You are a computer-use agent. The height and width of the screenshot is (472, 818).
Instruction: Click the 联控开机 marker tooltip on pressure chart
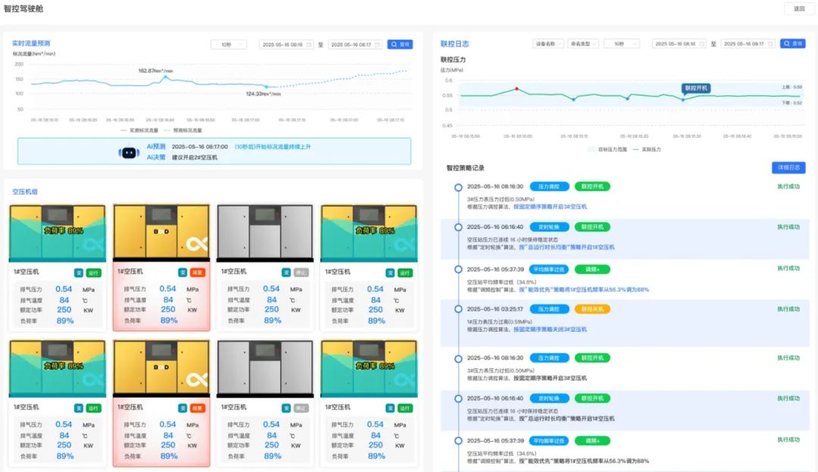[x=696, y=88]
